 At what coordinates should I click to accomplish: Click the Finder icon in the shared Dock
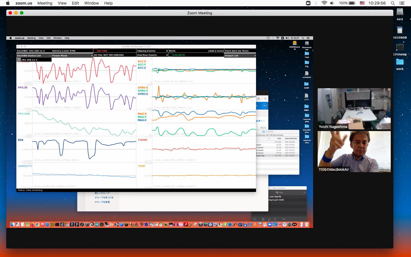pyautogui.click(x=13, y=224)
